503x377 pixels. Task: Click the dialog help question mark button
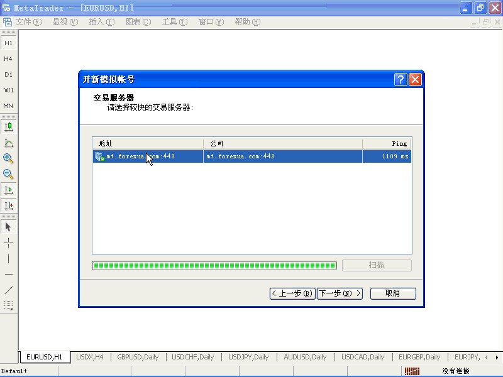tap(401, 79)
